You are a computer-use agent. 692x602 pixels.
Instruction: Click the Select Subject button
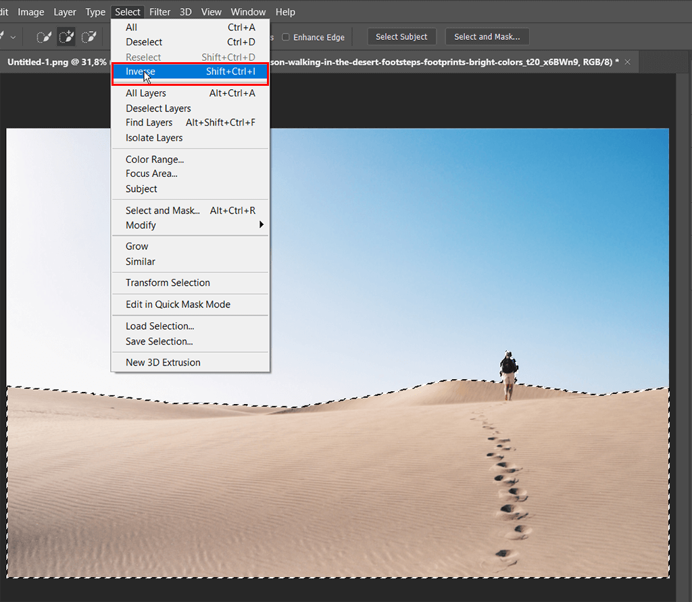[x=401, y=37]
